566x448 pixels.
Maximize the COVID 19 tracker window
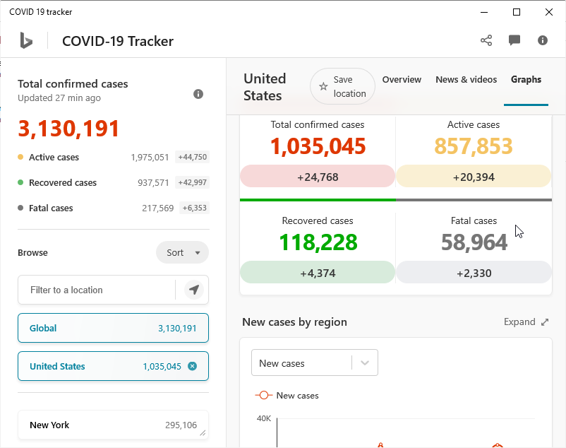(x=517, y=12)
